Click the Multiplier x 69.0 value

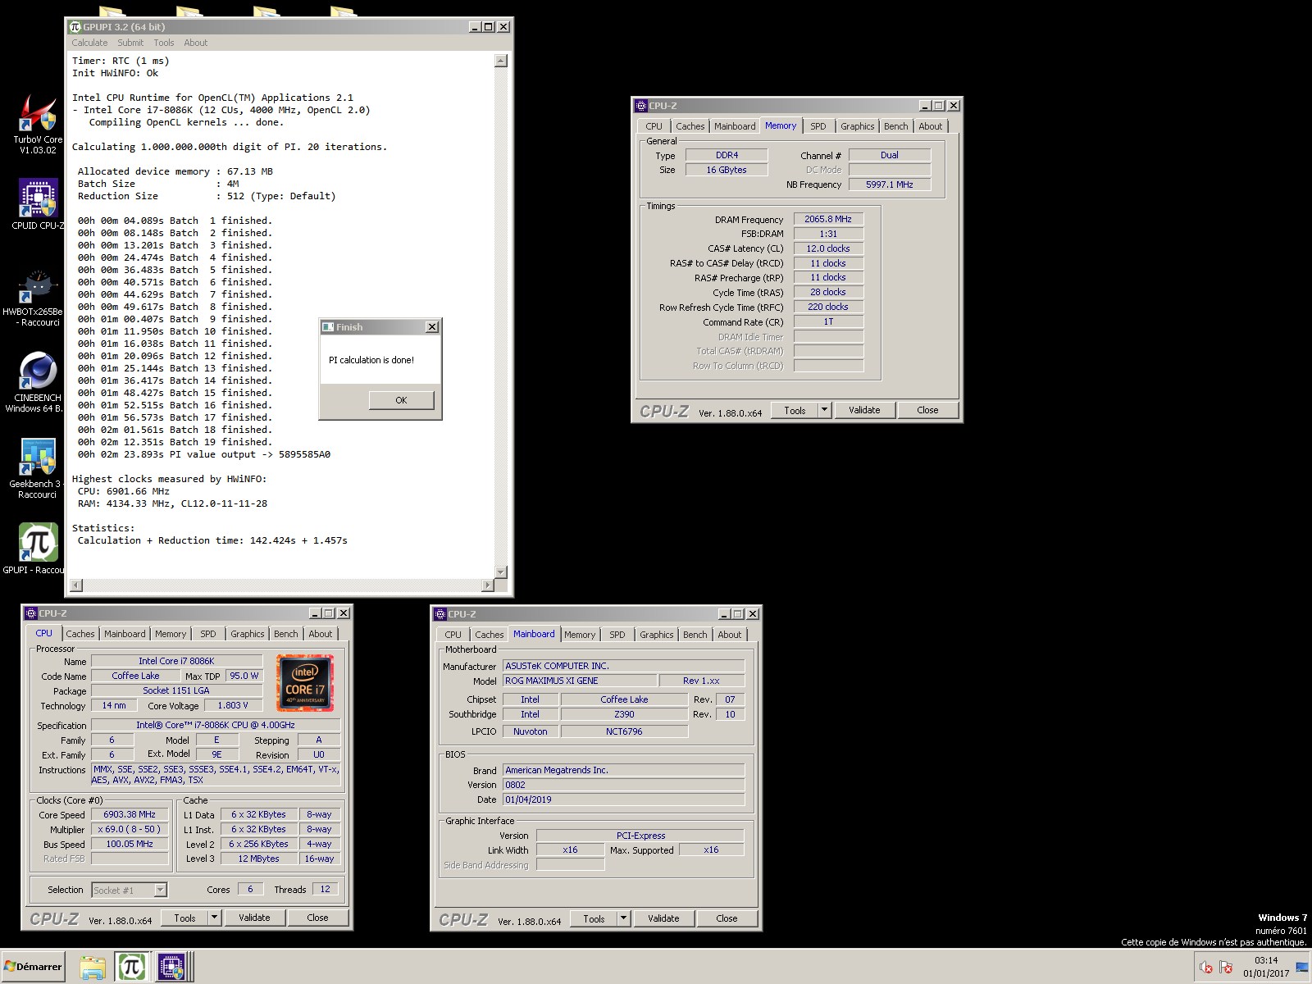(x=129, y=829)
